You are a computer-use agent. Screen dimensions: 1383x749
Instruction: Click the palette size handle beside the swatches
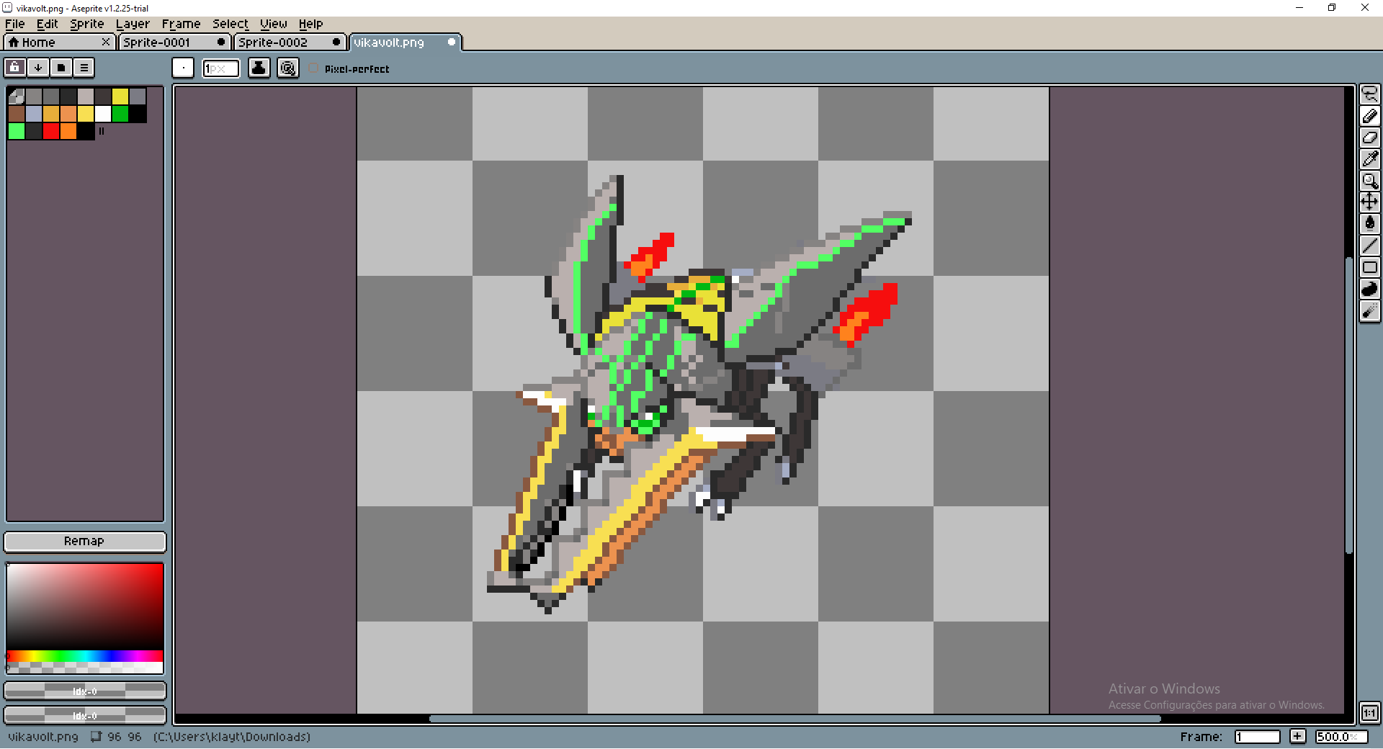point(102,131)
